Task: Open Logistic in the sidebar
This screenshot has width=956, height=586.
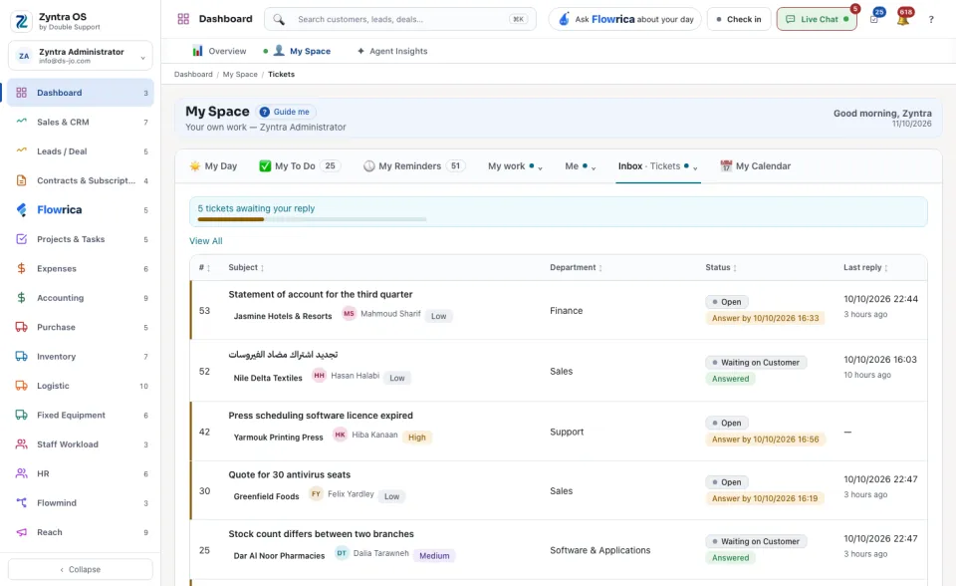Action: [x=81, y=386]
